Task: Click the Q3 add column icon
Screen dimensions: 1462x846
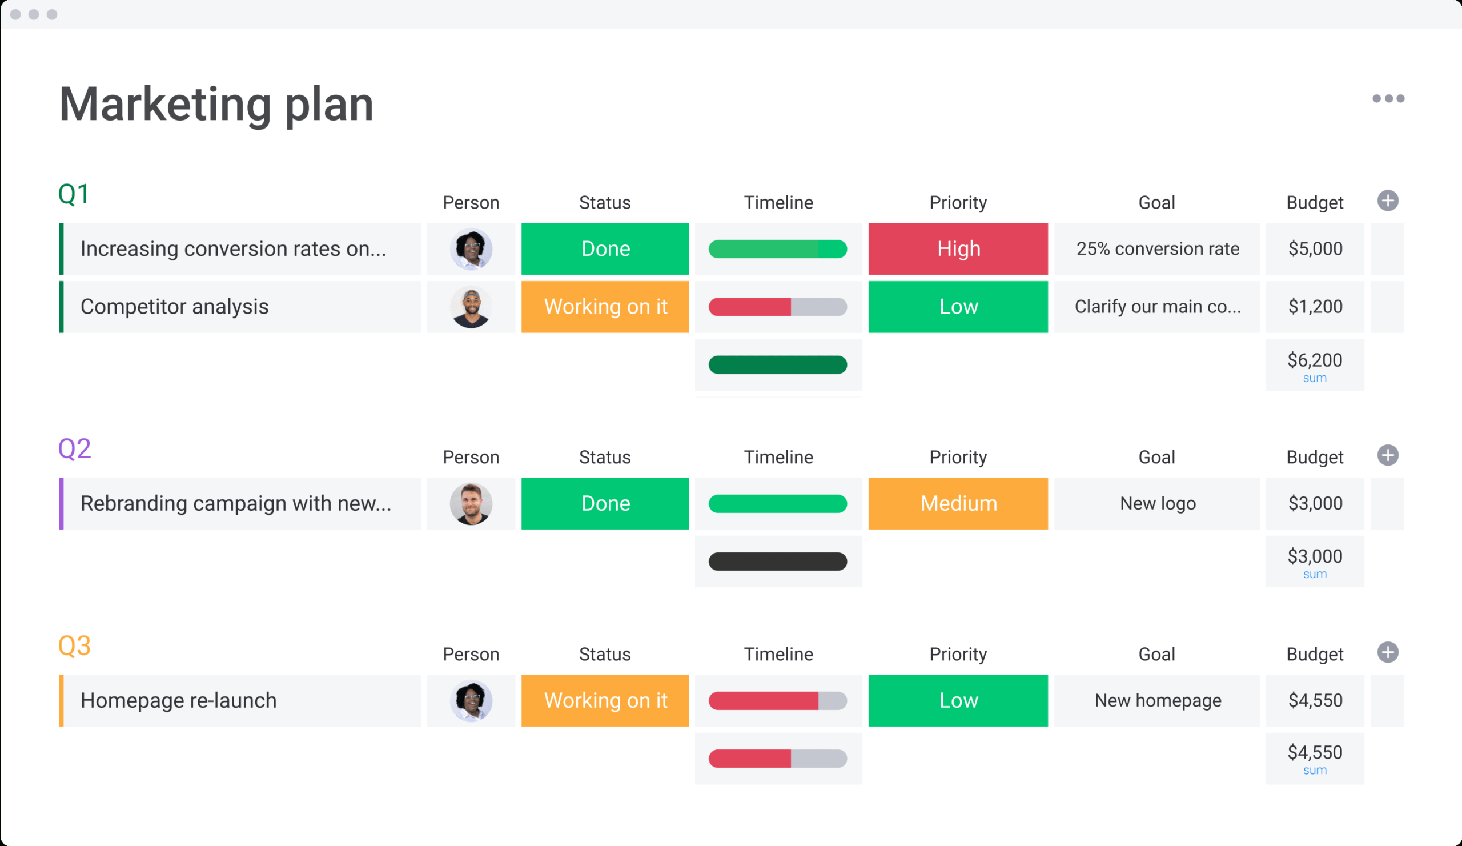Action: (x=1388, y=652)
